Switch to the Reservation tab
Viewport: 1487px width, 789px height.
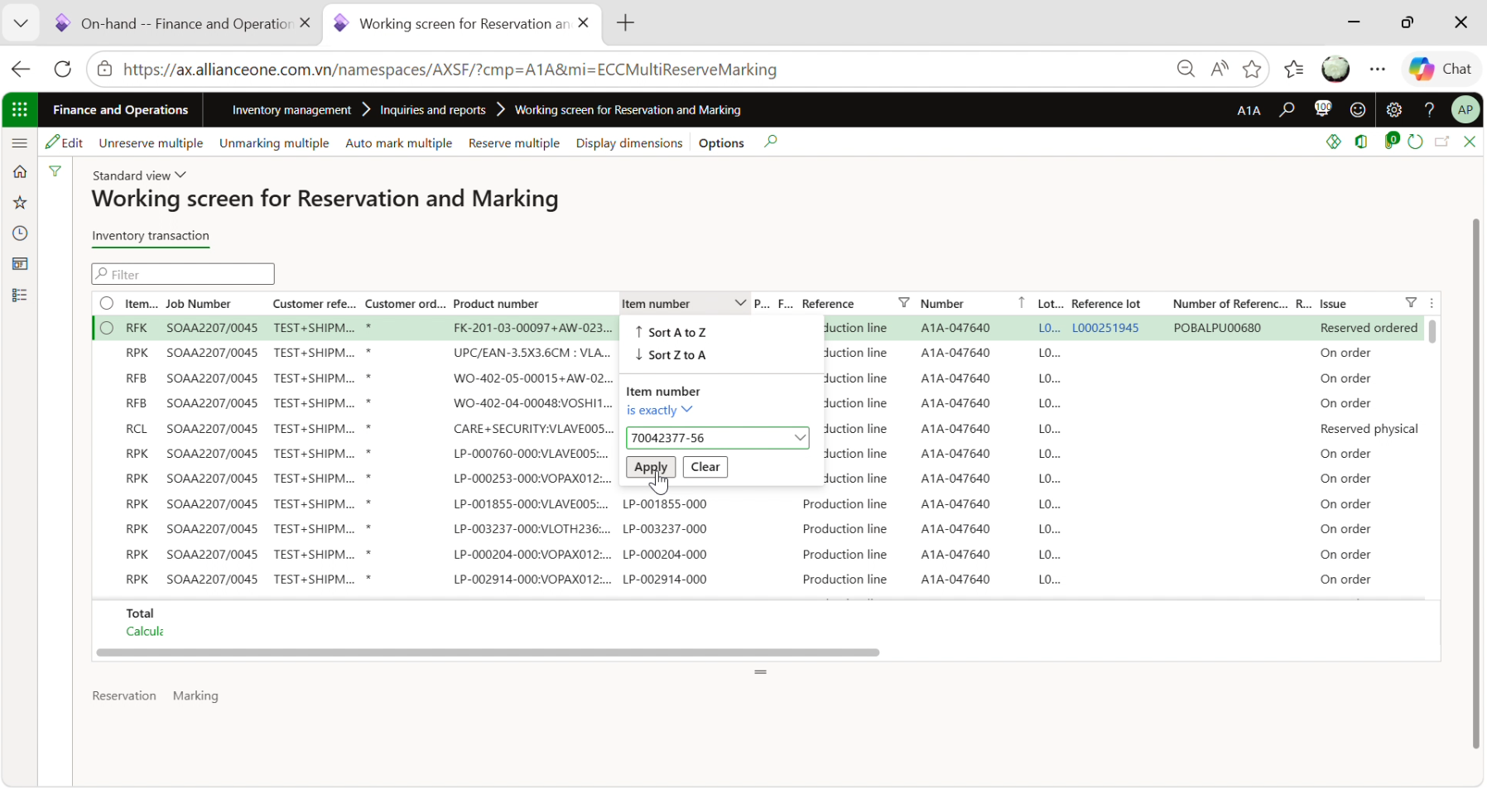pos(124,695)
